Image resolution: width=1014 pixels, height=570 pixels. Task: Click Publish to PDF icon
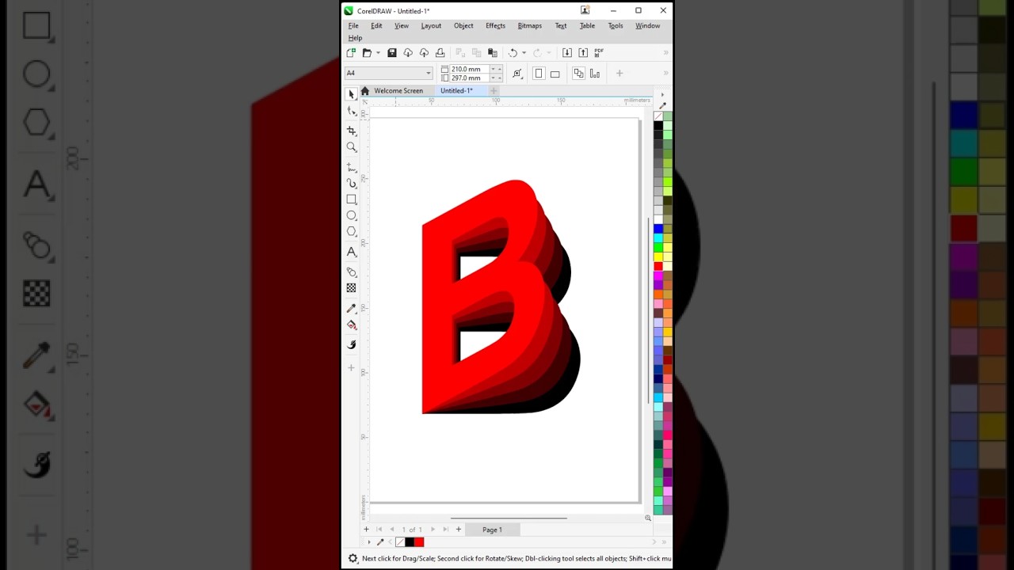[599, 53]
